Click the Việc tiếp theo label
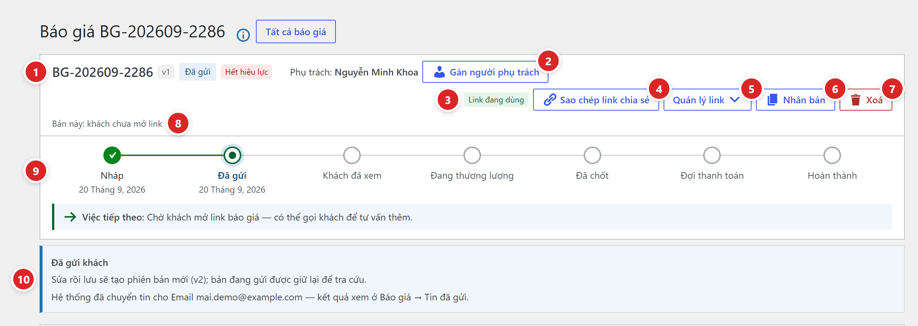This screenshot has width=918, height=326. pyautogui.click(x=113, y=217)
